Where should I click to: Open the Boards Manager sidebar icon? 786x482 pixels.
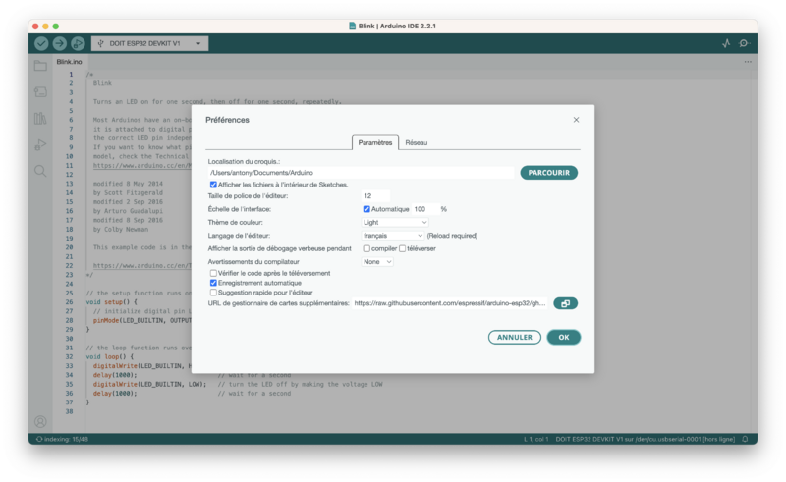40,91
